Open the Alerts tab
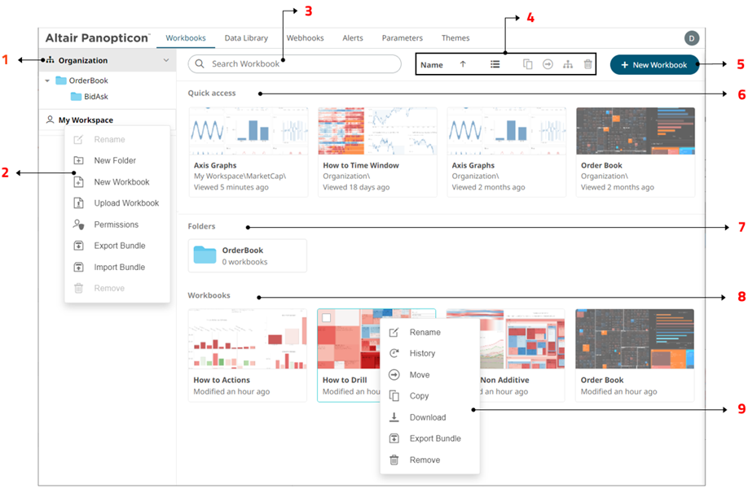 pyautogui.click(x=353, y=38)
